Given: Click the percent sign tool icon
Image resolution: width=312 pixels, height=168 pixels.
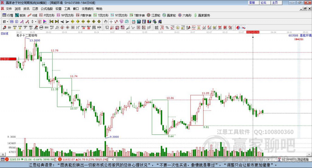Looking at the screenshot, I should 167,28.
